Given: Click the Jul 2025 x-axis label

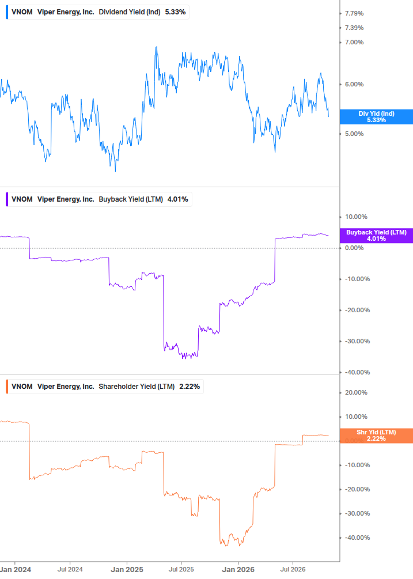Looking at the screenshot, I should (x=181, y=569).
